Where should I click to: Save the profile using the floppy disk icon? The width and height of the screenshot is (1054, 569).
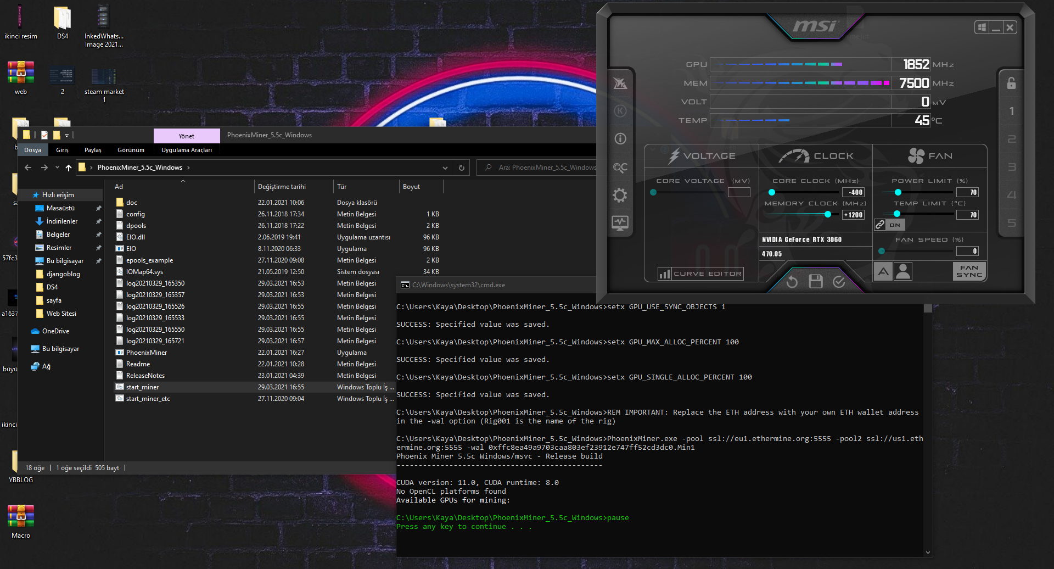(816, 281)
